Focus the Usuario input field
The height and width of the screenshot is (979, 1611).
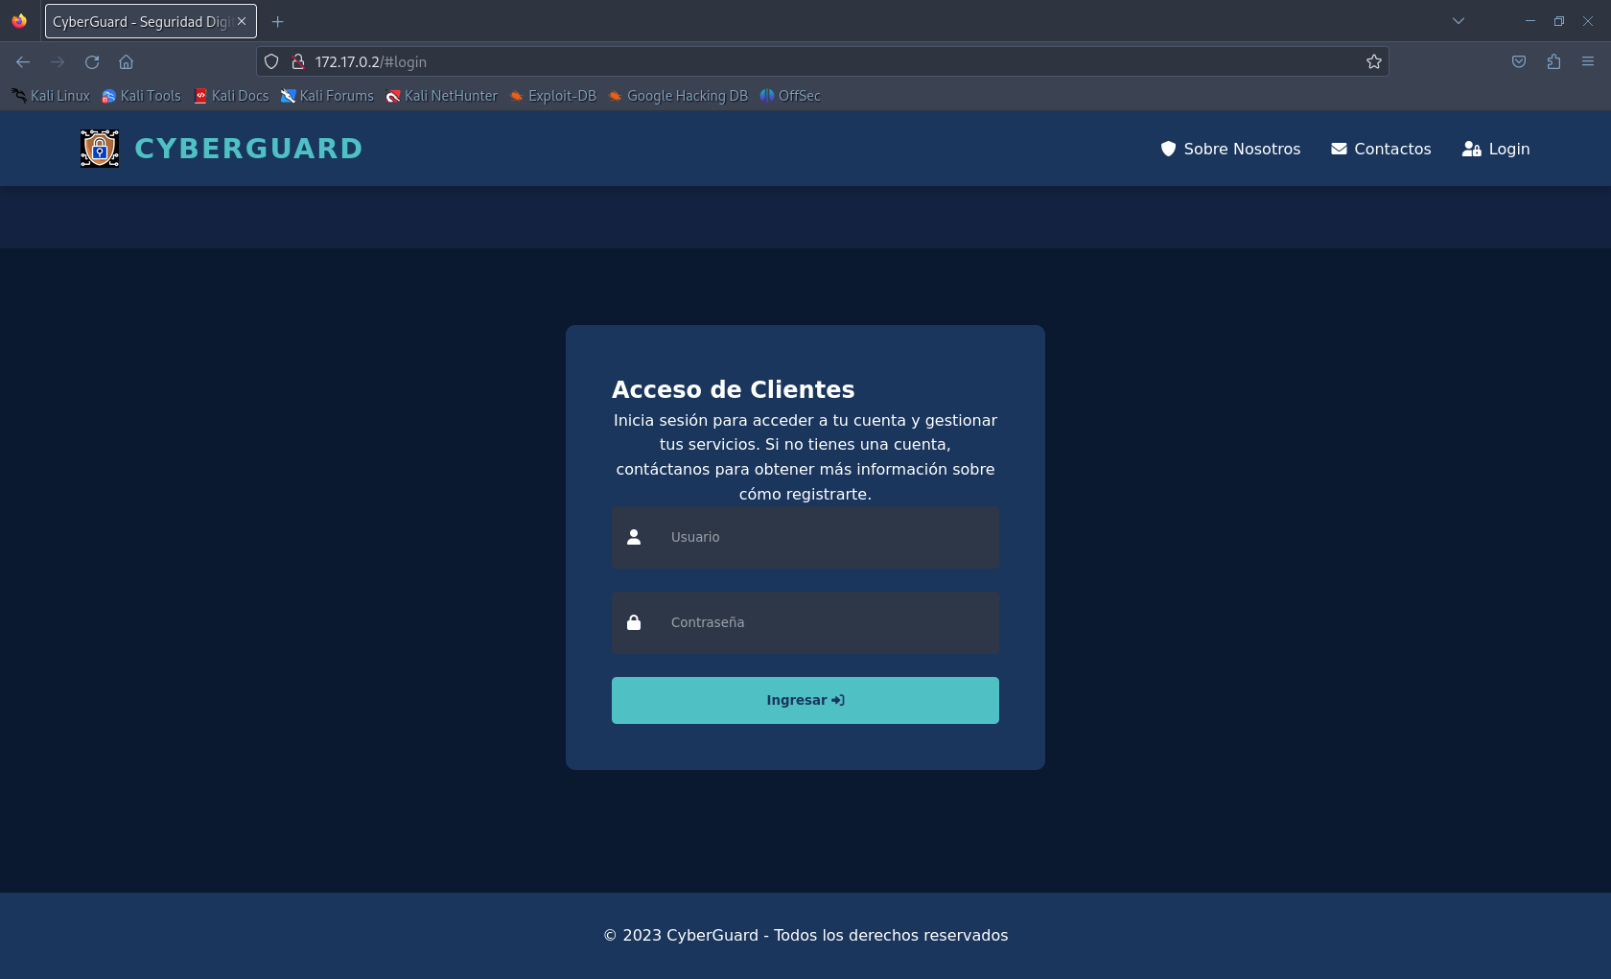805,537
